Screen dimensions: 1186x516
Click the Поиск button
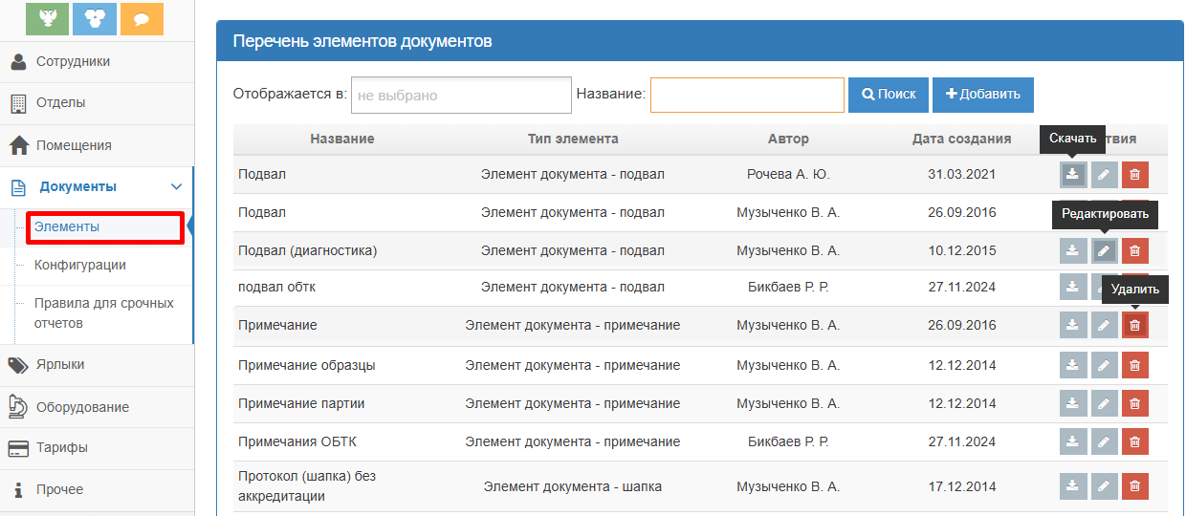coord(889,95)
